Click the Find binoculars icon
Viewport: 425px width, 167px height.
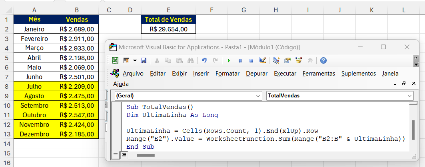[x=190, y=60]
